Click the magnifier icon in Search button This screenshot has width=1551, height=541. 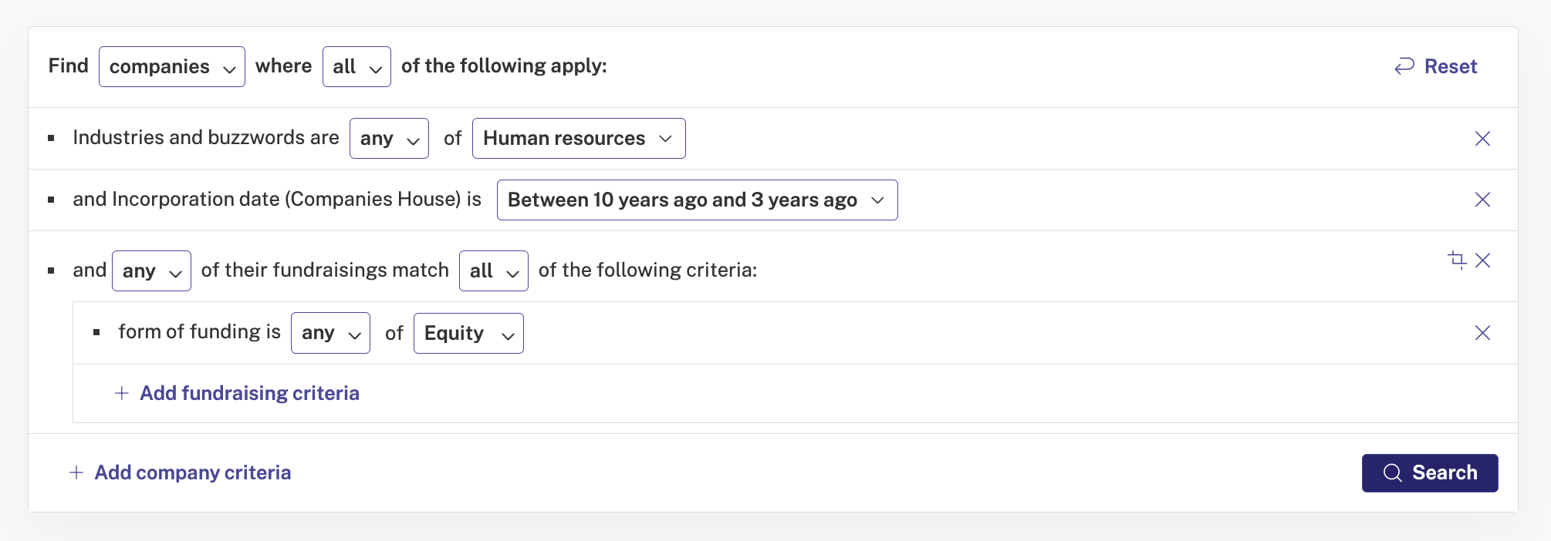tap(1392, 472)
